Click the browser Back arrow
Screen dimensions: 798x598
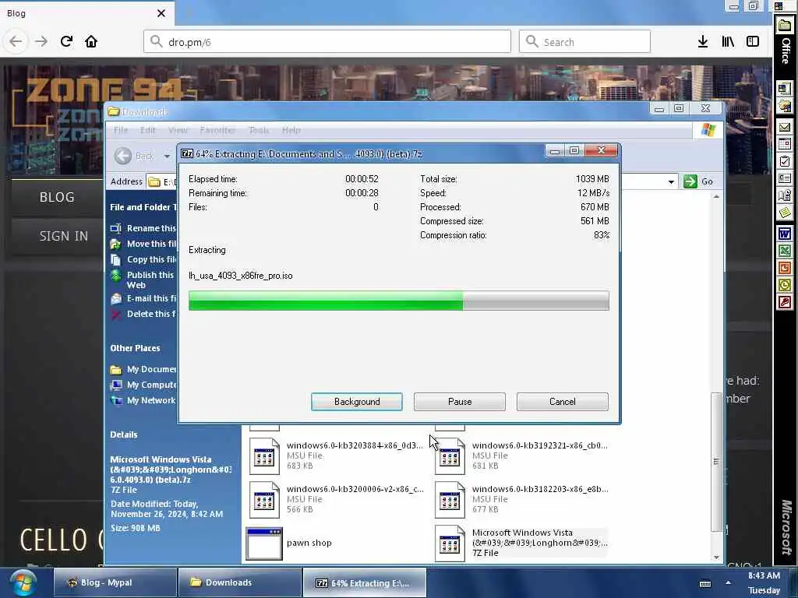tap(16, 42)
